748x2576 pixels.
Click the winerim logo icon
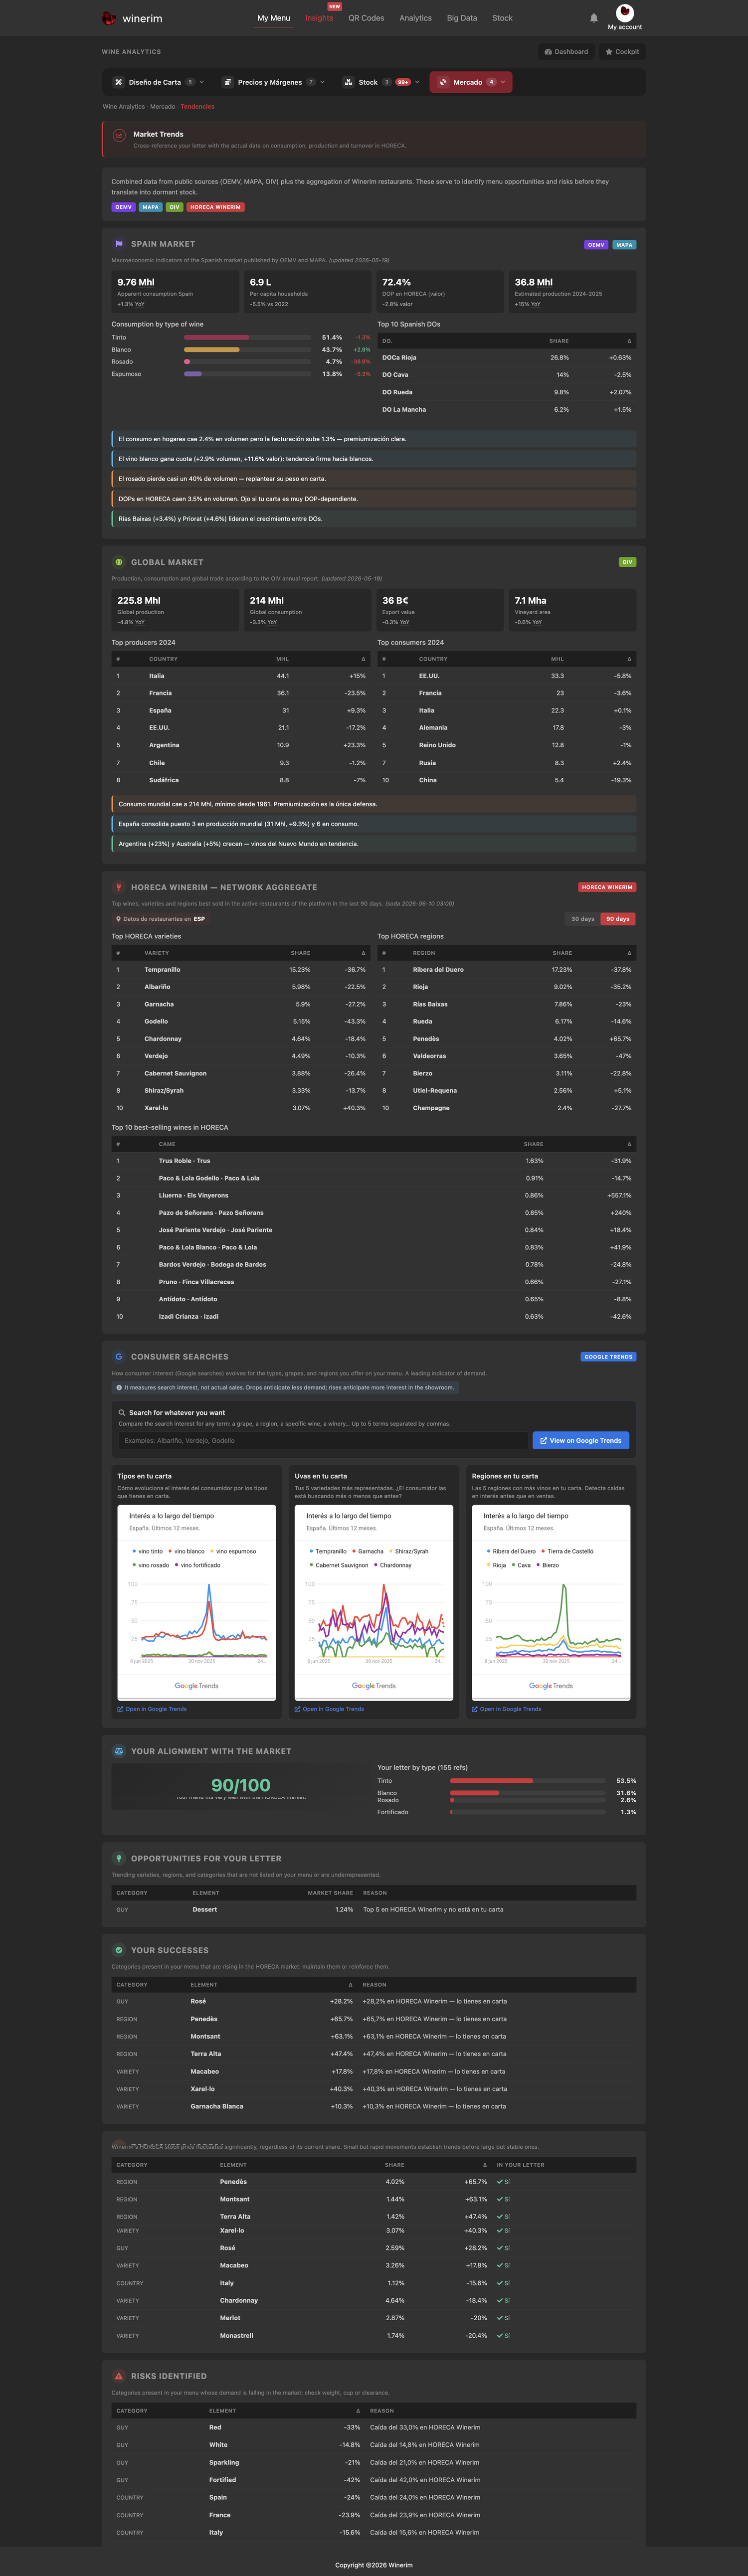click(x=109, y=18)
